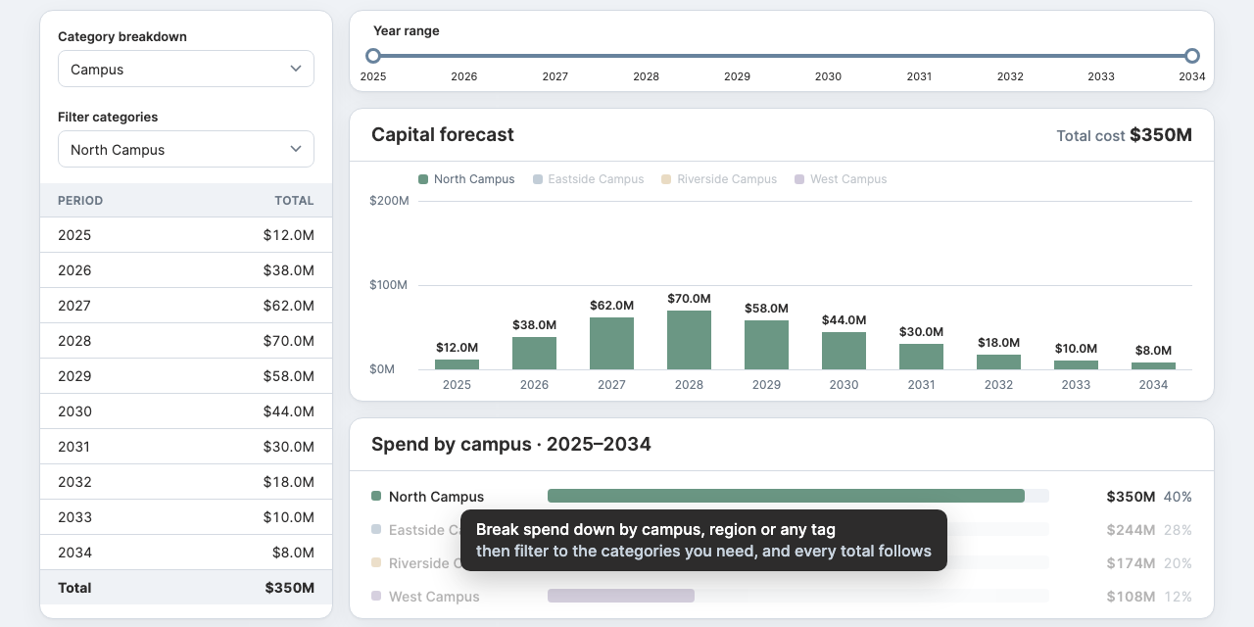
Task: Click the 2028 bar showing $70.0M
Action: tap(689, 340)
